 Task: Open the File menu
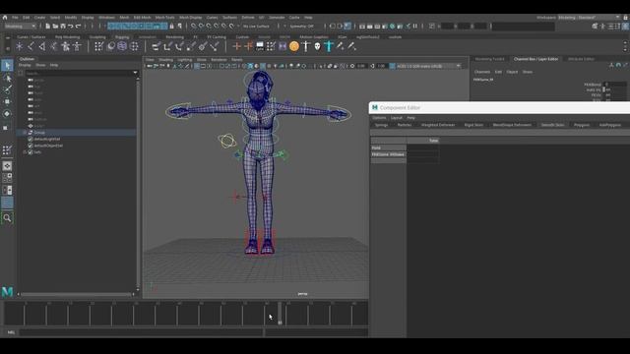15,18
